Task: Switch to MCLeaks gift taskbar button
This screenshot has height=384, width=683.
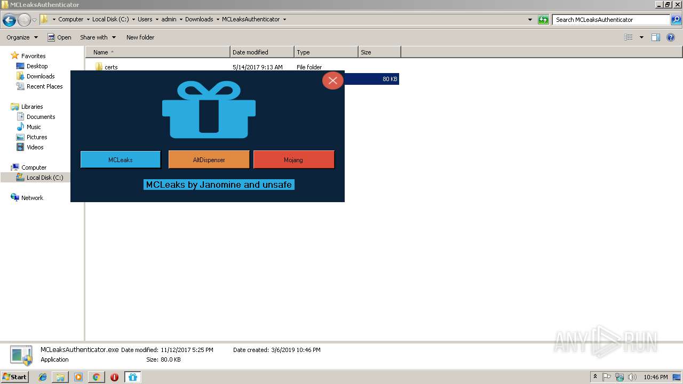Action: pos(133,377)
